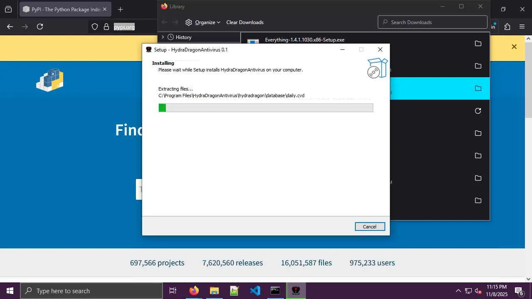Minimize the HydraDragonAntivirus Setup window
This screenshot has height=299, width=532.
[342, 49]
